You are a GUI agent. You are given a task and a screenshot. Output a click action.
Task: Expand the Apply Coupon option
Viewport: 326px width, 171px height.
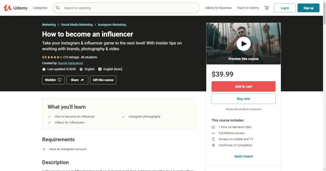[243, 156]
